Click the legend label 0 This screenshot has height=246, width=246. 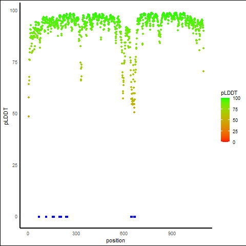(x=234, y=142)
